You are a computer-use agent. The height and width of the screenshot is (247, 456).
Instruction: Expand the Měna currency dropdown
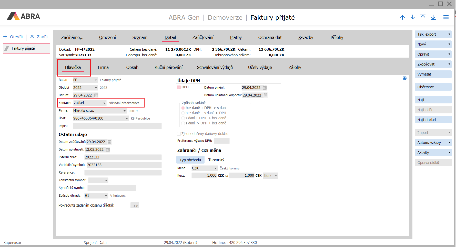(215, 168)
